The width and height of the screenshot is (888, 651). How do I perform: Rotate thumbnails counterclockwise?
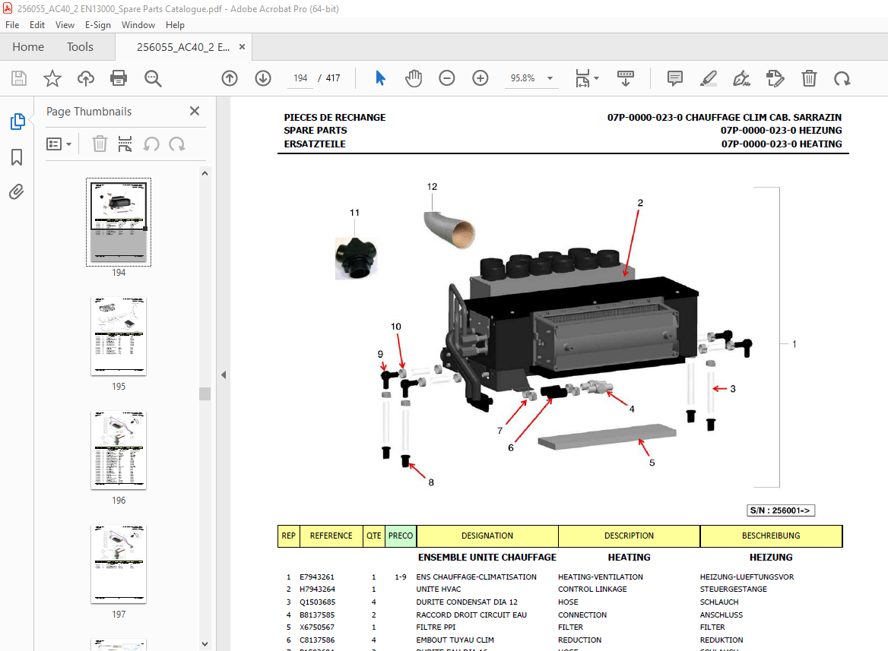(x=151, y=144)
